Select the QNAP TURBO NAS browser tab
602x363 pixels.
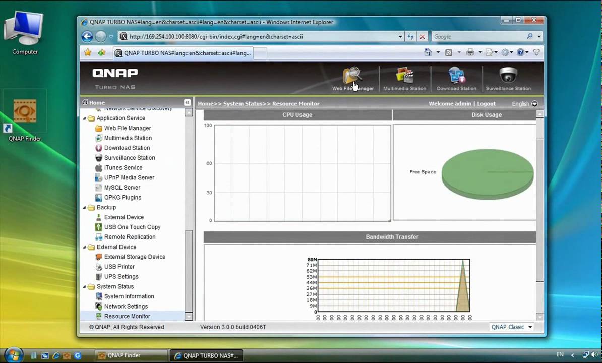coord(183,53)
